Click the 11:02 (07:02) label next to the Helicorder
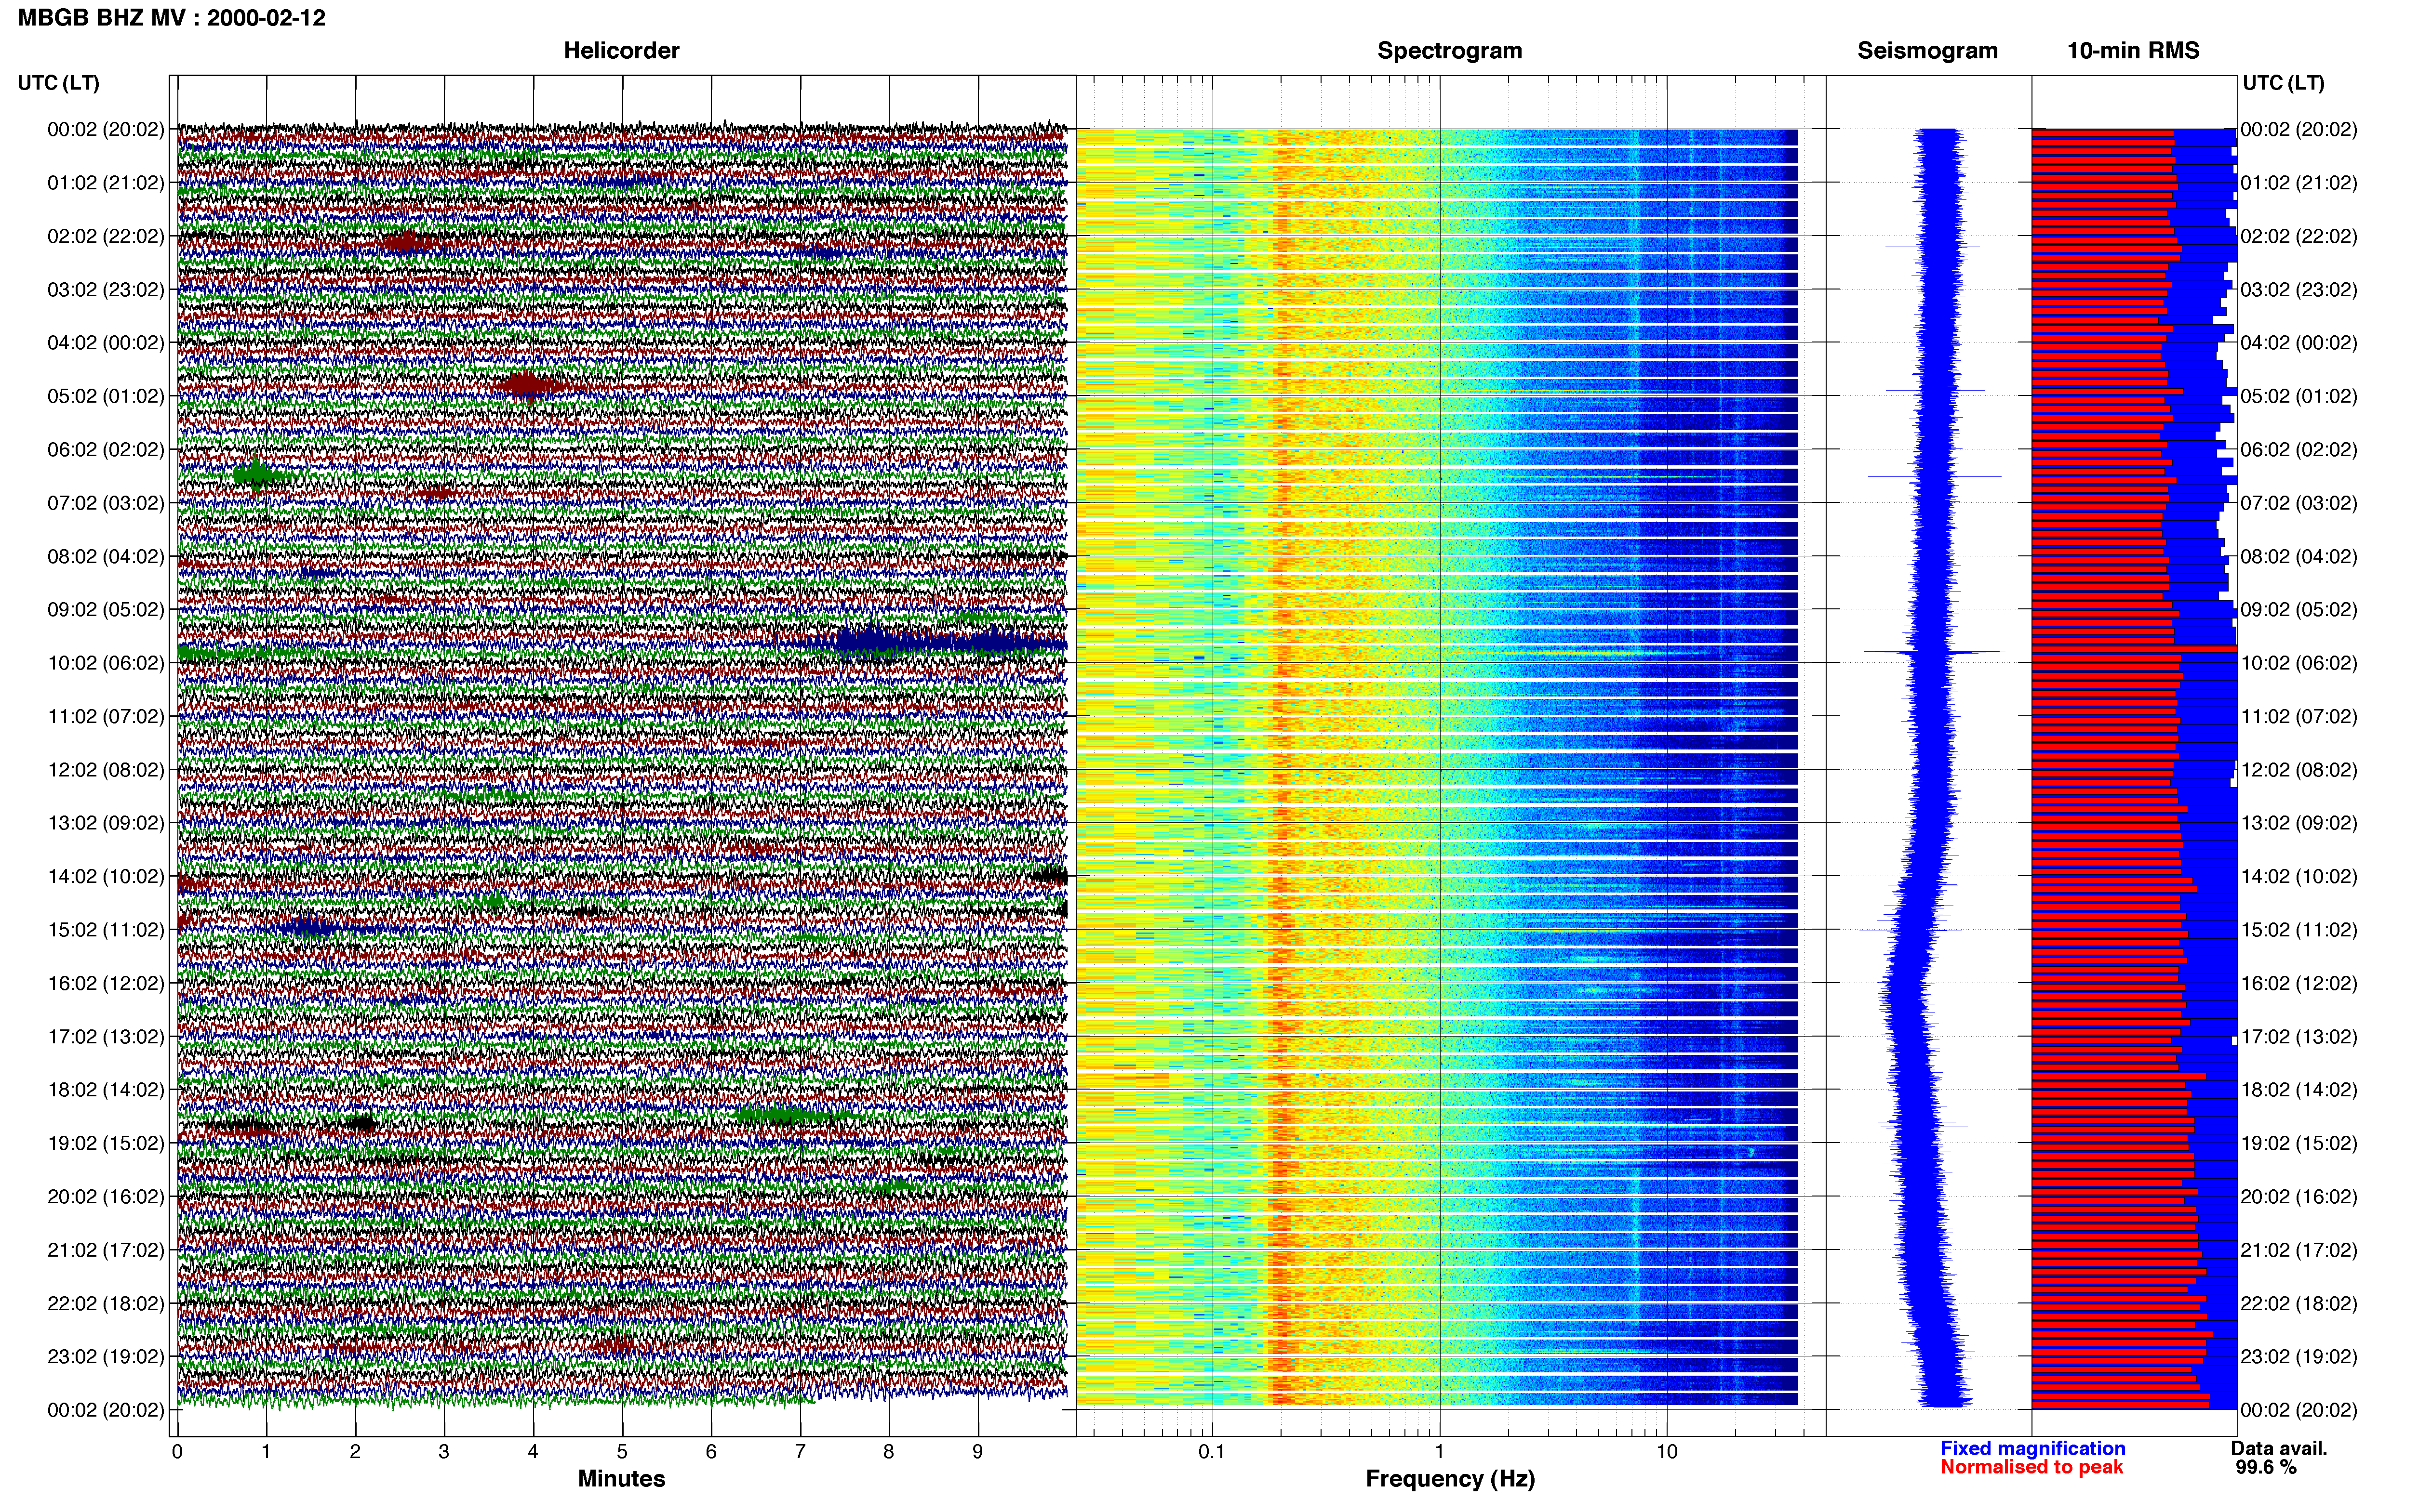Image resolution: width=2419 pixels, height=1512 pixels. coord(106,716)
